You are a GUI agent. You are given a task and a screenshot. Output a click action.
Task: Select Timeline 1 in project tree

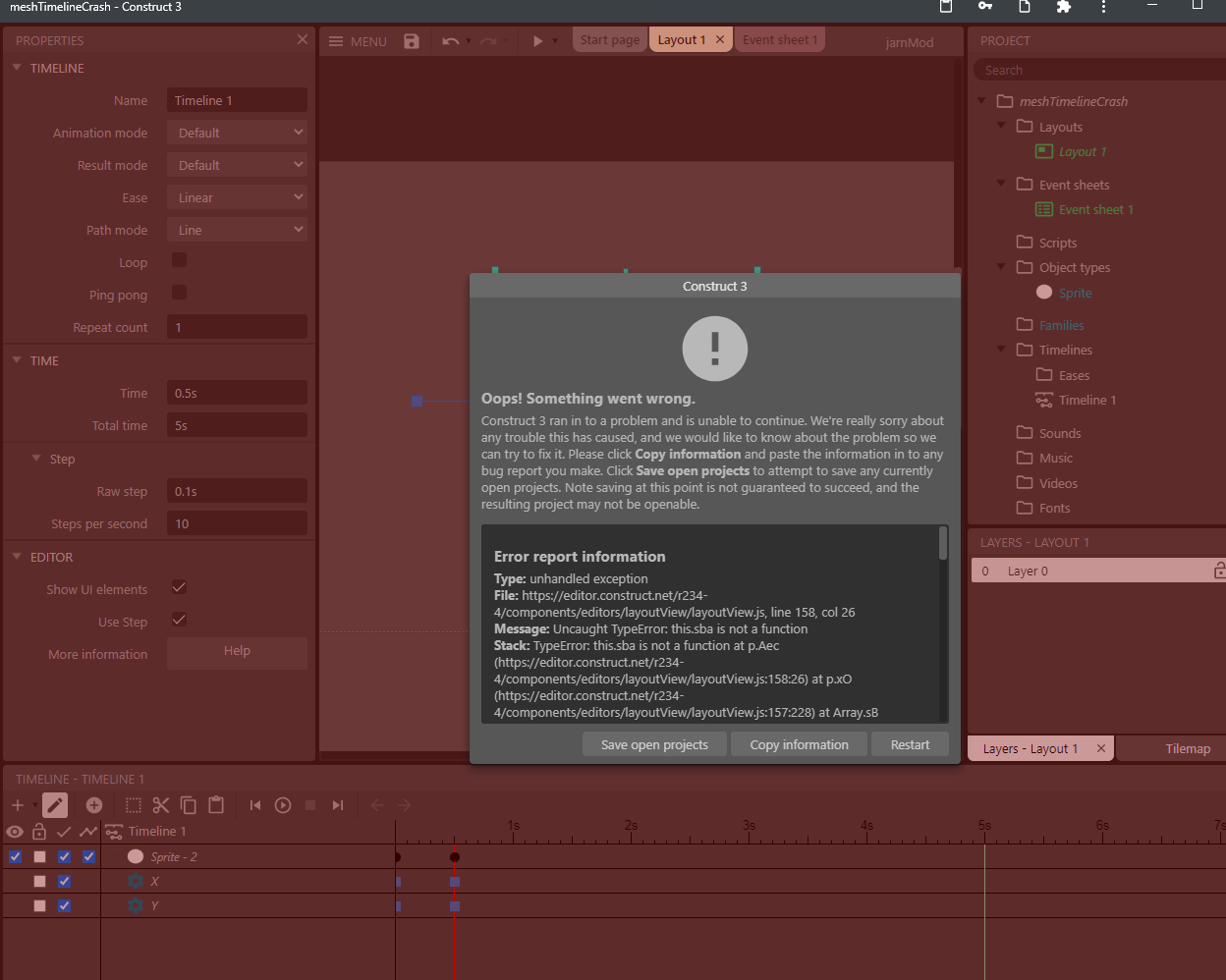pyautogui.click(x=1087, y=400)
